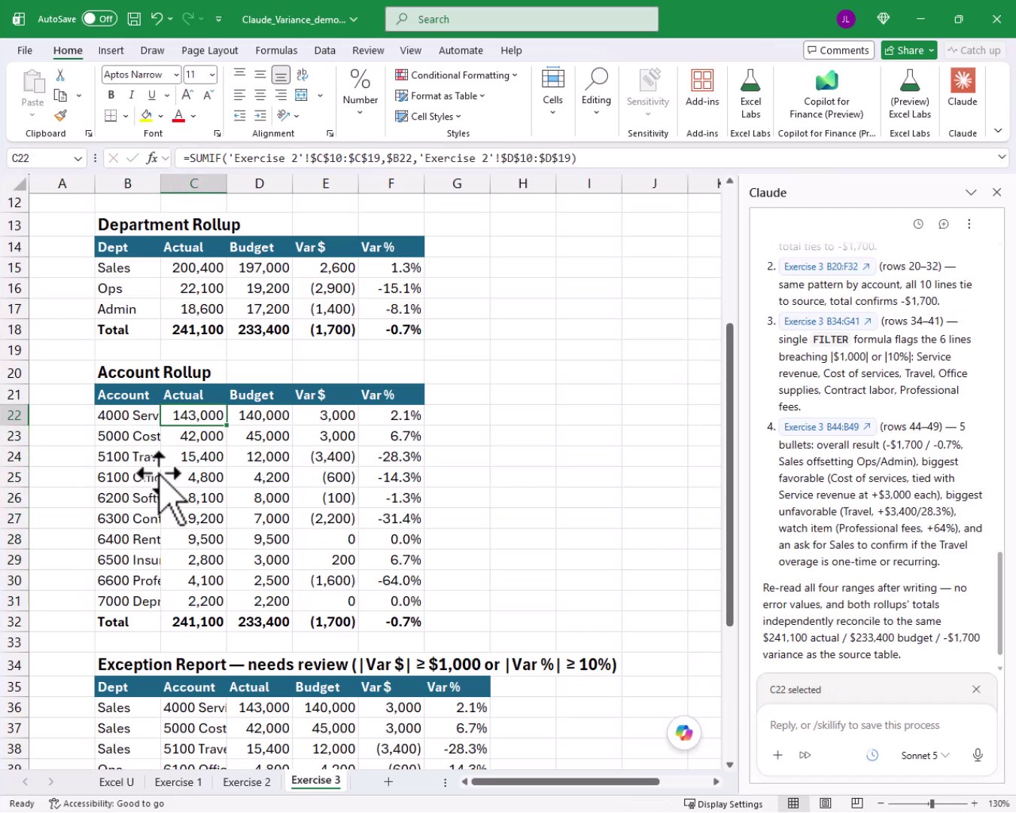Open the Number format dropdown
Screen dimensions: 1016x813
[x=360, y=92]
